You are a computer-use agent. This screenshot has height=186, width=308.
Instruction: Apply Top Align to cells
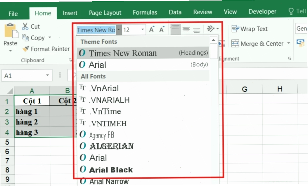pyautogui.click(x=175, y=29)
